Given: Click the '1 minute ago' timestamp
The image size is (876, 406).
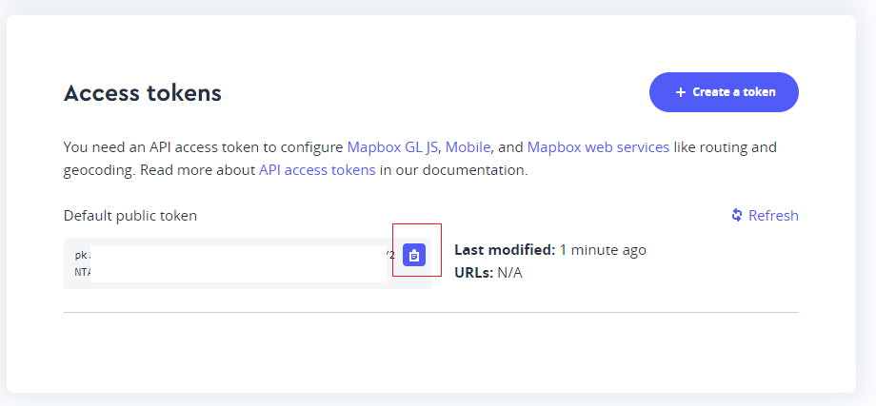Looking at the screenshot, I should coord(603,250).
